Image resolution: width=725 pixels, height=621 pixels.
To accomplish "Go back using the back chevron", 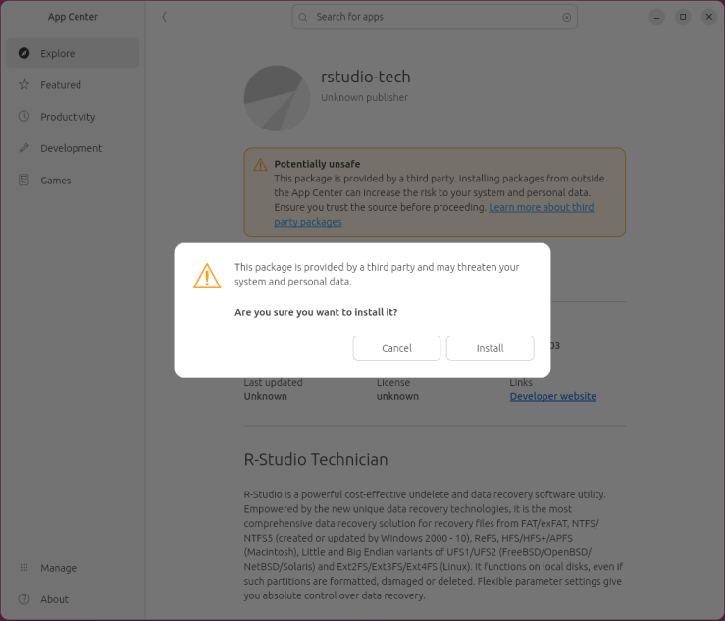I will [164, 17].
